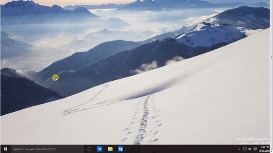Open the volume control tray icon

coord(250,149)
